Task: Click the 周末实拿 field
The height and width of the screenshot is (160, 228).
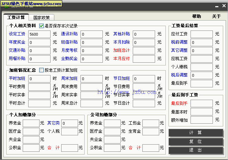Action: pyautogui.click(x=91, y=95)
